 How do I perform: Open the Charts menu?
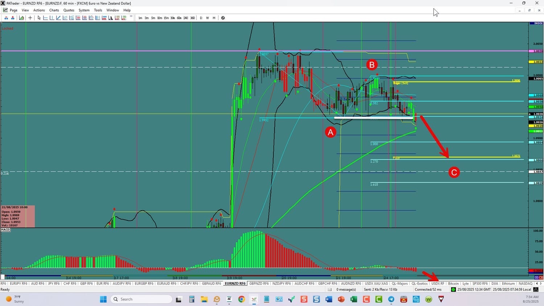click(x=54, y=10)
